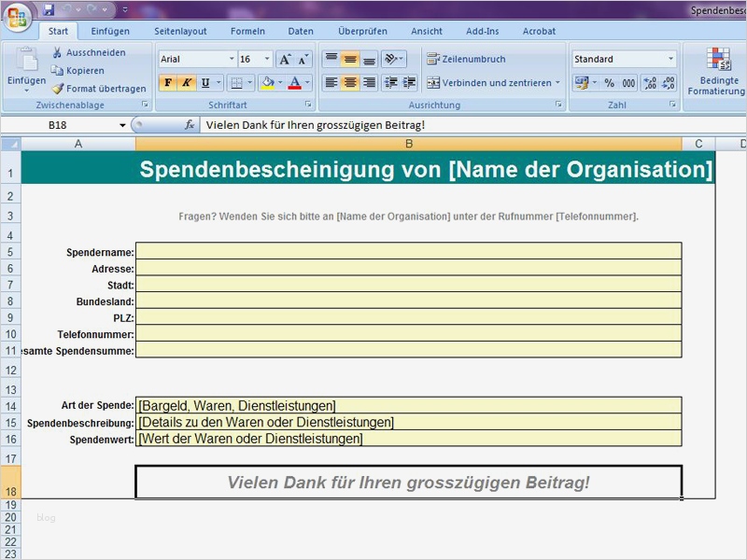Toggle bold formatting in the Schriftart group
747x560 pixels.
(167, 82)
